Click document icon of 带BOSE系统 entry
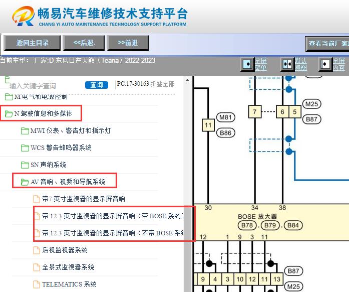349x292 pixels. click(36, 216)
